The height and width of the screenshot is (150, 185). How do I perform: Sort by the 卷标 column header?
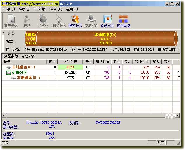(x=25, y=62)
